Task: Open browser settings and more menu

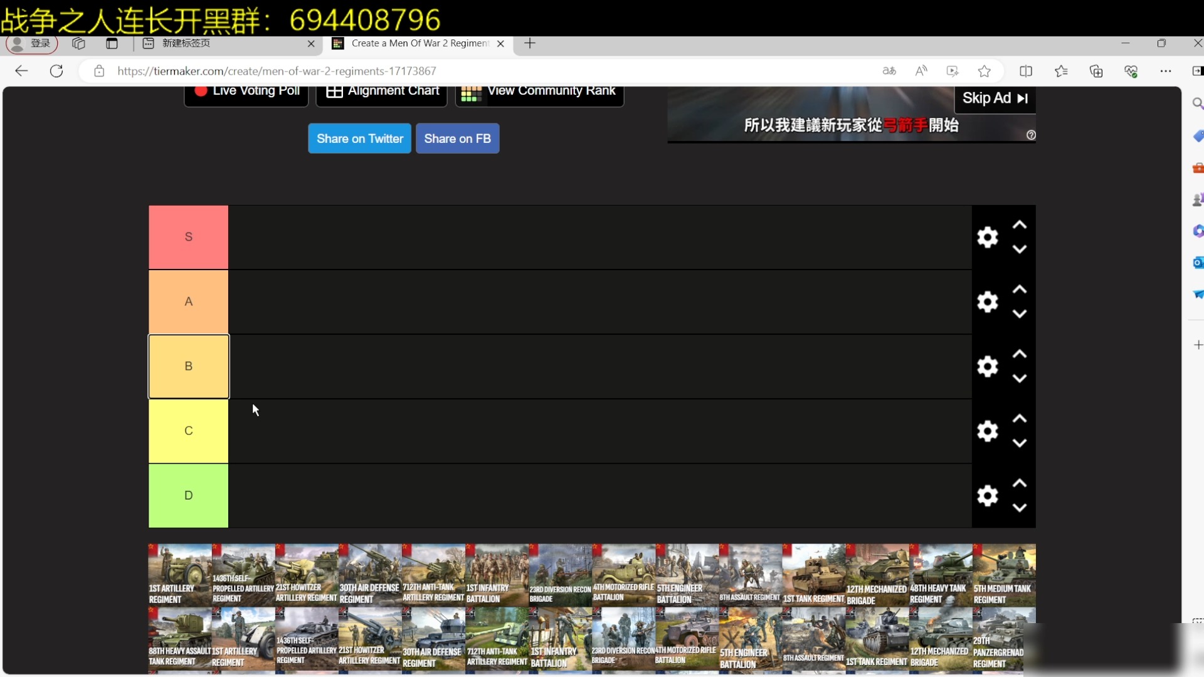Action: [1166, 71]
